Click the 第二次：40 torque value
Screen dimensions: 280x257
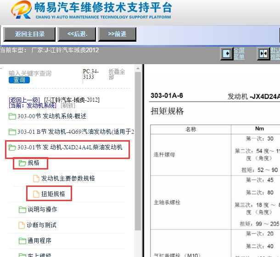tap(260, 246)
